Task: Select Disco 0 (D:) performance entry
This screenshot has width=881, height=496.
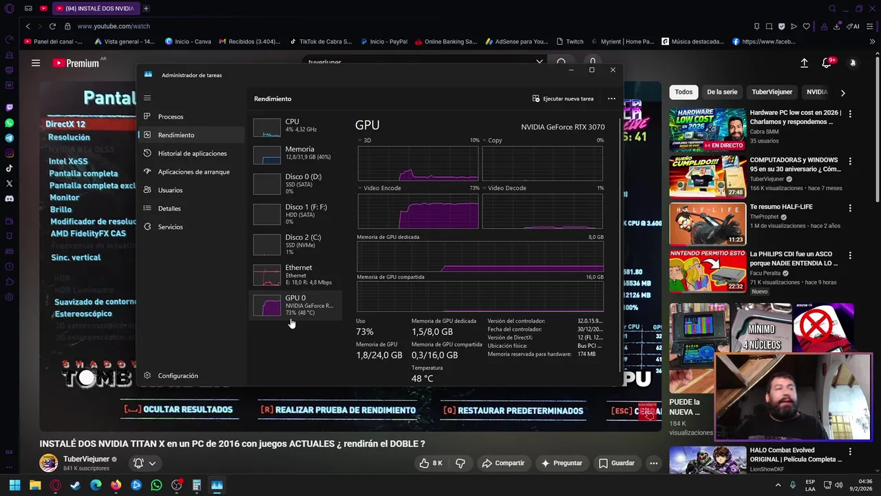Action: coord(295,183)
